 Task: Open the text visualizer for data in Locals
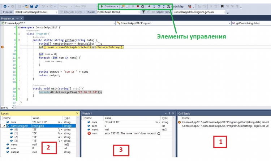point(59,122)
